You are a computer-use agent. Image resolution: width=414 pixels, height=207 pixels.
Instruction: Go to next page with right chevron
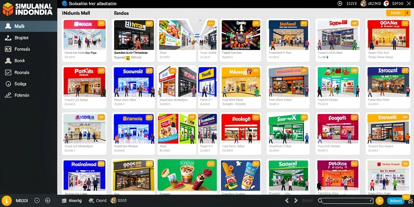coord(296,201)
